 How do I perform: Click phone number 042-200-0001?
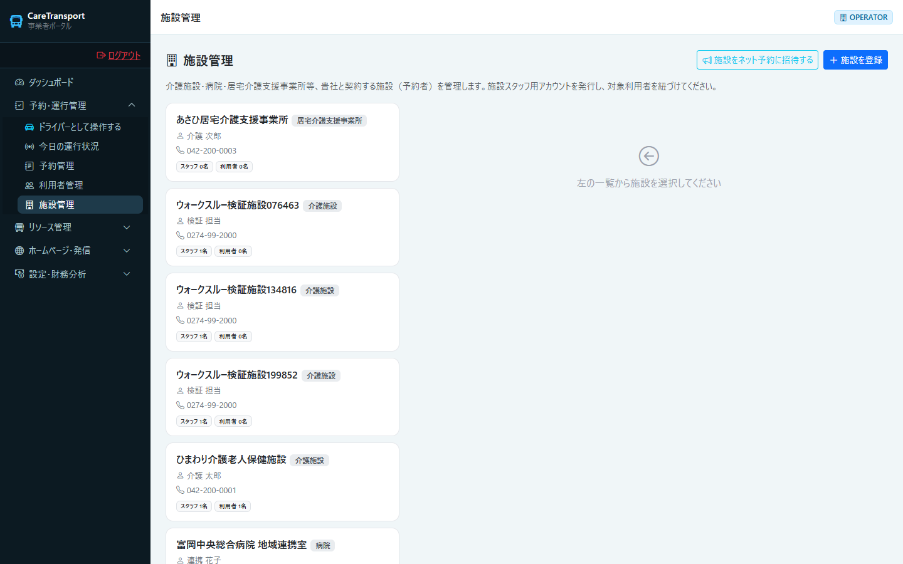tap(211, 490)
